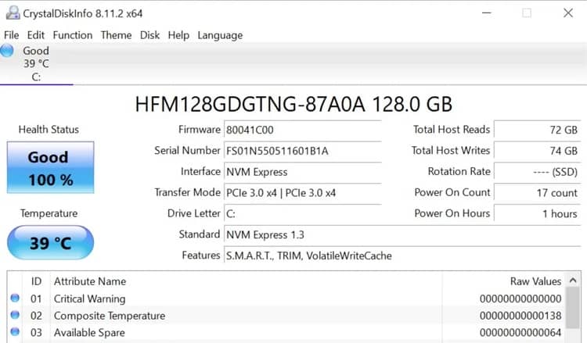This screenshot has width=587, height=343.
Task: Click the Power On Hours value 1 hours
Action: (x=537, y=213)
